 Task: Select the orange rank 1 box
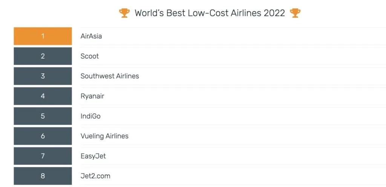43,36
